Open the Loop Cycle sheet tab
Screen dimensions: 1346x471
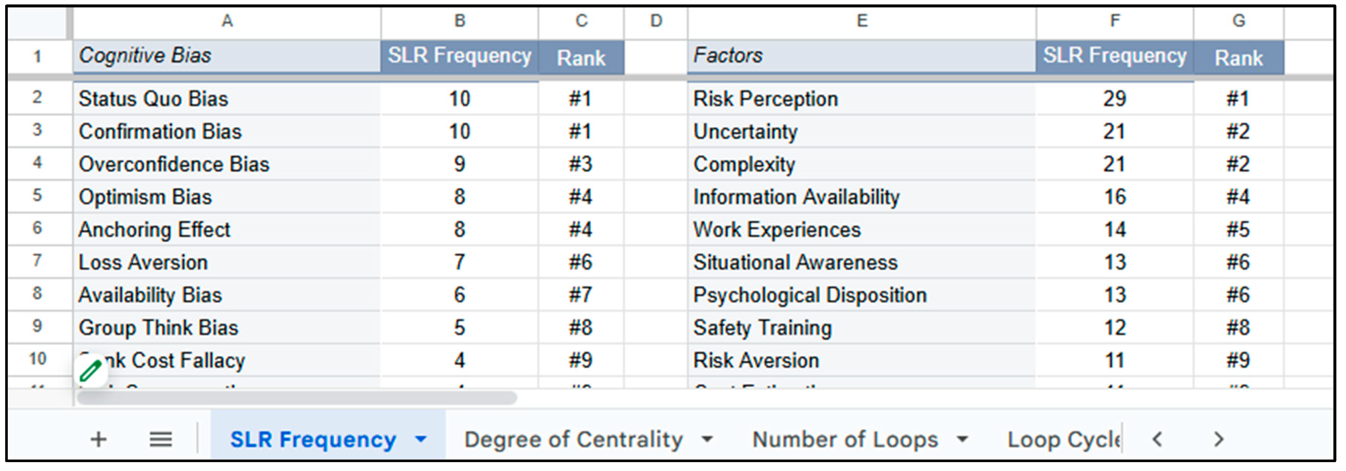(x=1063, y=440)
